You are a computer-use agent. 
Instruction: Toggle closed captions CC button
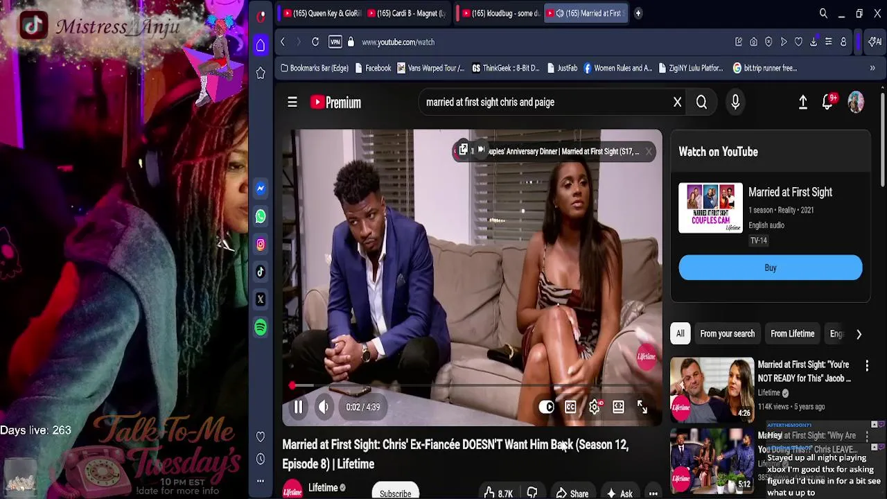point(570,407)
